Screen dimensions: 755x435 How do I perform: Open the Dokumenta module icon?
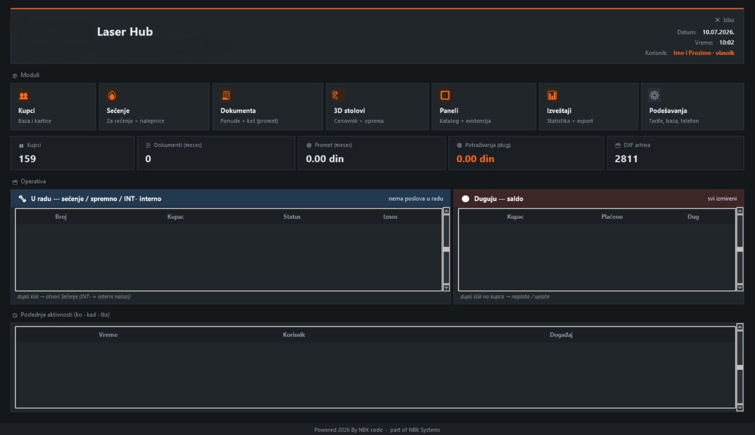pos(226,95)
